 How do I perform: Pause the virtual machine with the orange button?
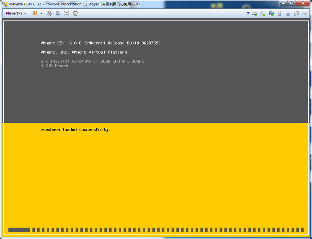pos(35,13)
